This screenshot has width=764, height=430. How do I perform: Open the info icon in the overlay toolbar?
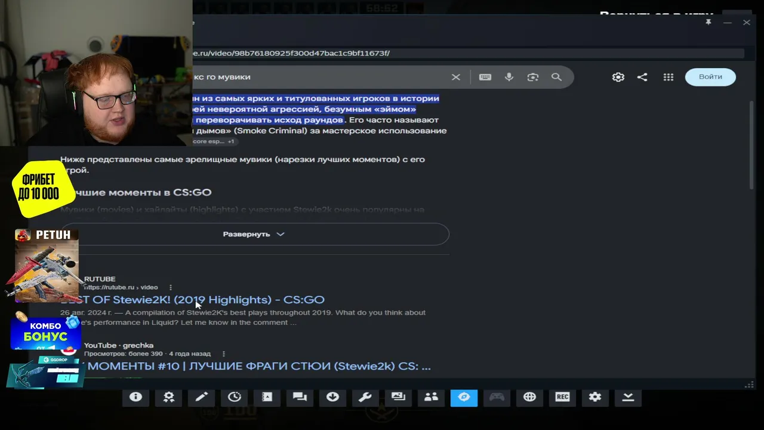tap(135, 397)
